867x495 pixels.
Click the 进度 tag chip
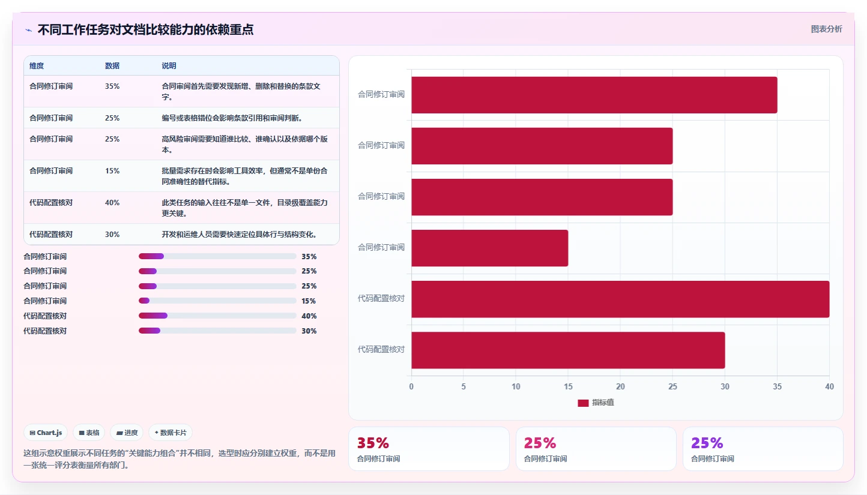(127, 433)
